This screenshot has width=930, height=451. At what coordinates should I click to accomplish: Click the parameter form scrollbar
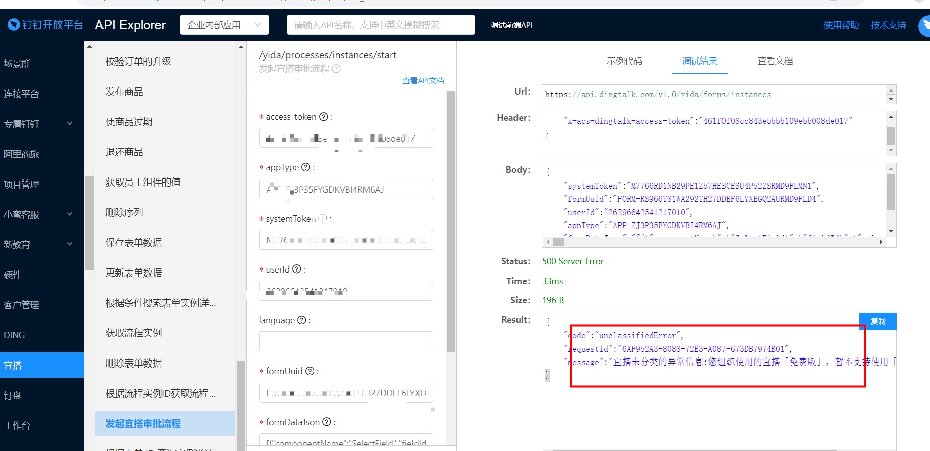[451, 221]
